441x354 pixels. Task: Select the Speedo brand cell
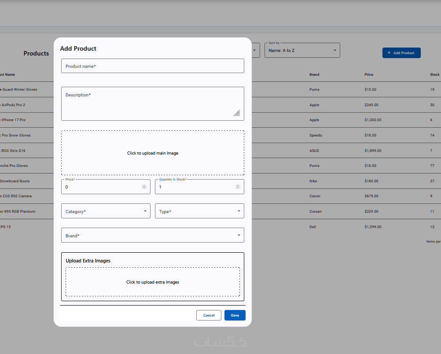pyautogui.click(x=316, y=135)
